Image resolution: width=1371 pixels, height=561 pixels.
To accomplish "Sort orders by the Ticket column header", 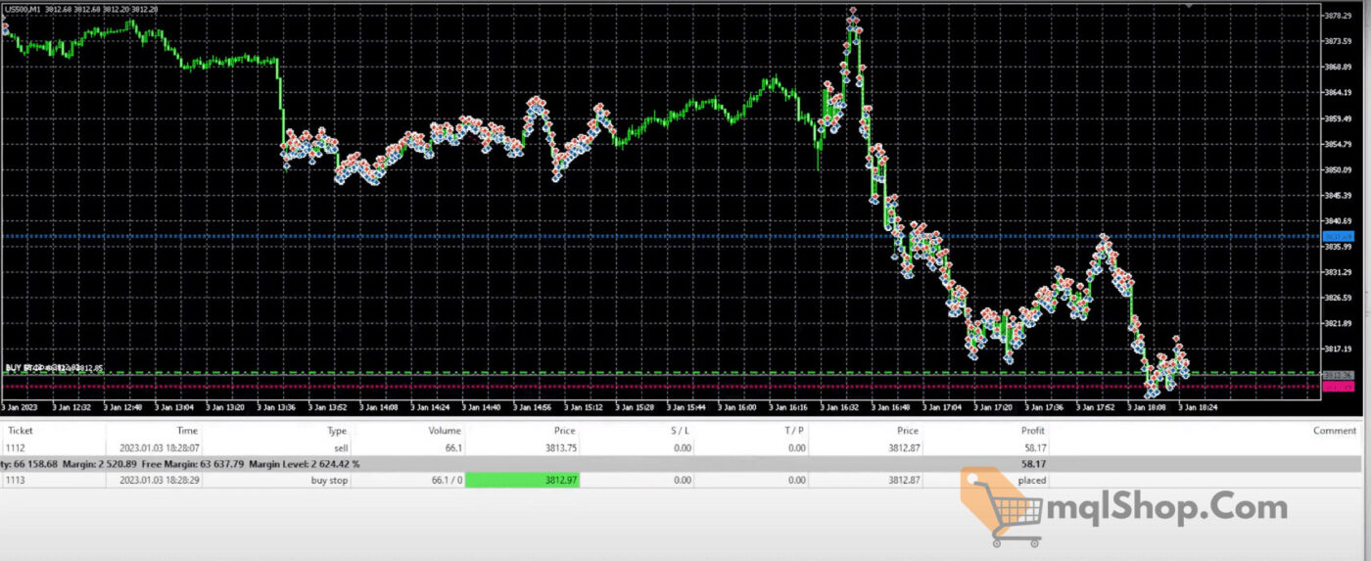I will (x=20, y=430).
